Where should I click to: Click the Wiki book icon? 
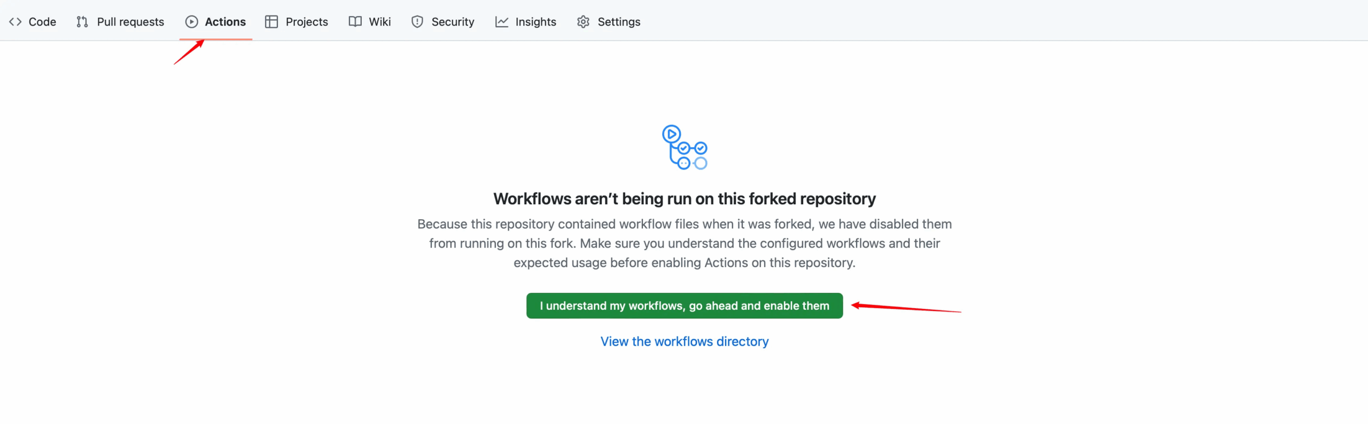click(355, 22)
